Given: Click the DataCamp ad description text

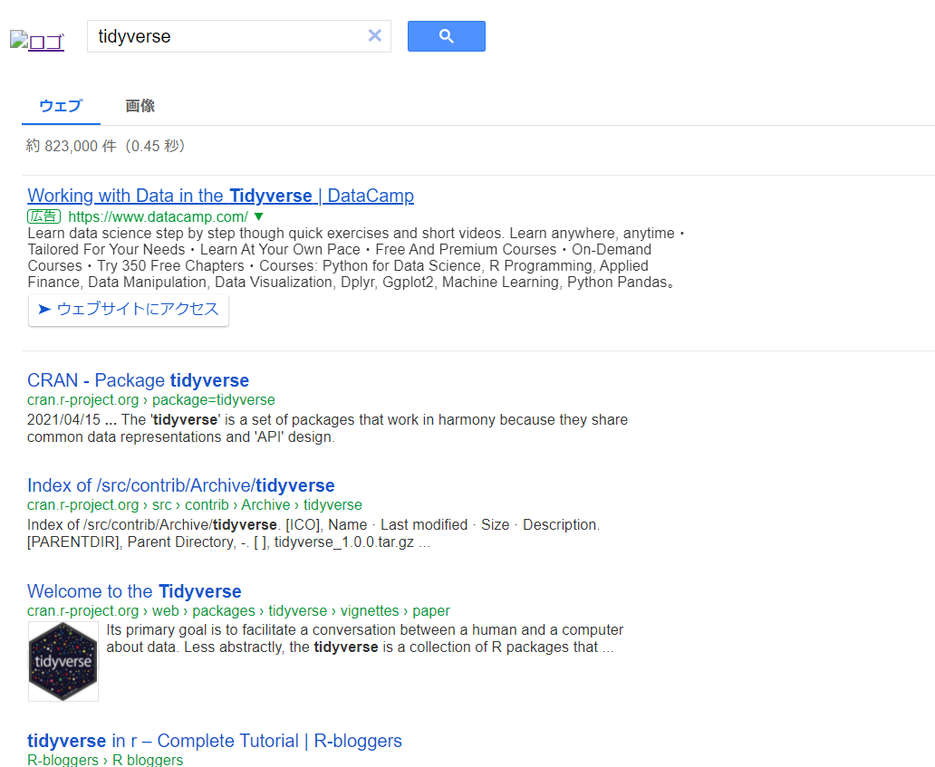Looking at the screenshot, I should pos(356,257).
